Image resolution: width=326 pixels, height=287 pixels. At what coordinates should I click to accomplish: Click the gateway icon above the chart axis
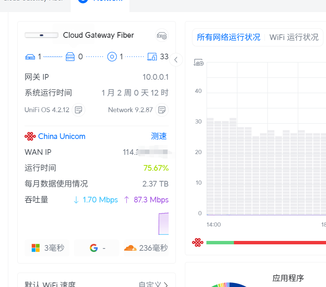coord(198,62)
